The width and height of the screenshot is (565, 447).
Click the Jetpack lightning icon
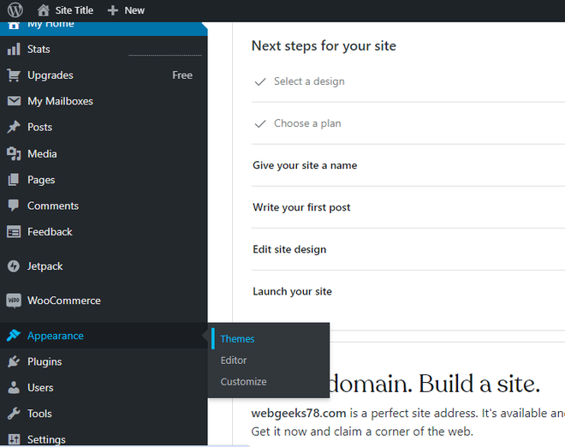click(x=14, y=266)
